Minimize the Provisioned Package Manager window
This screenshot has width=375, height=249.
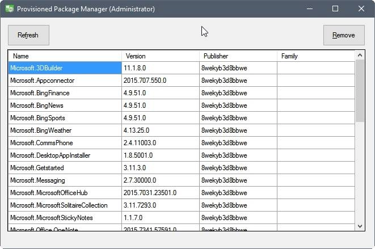tap(310, 9)
